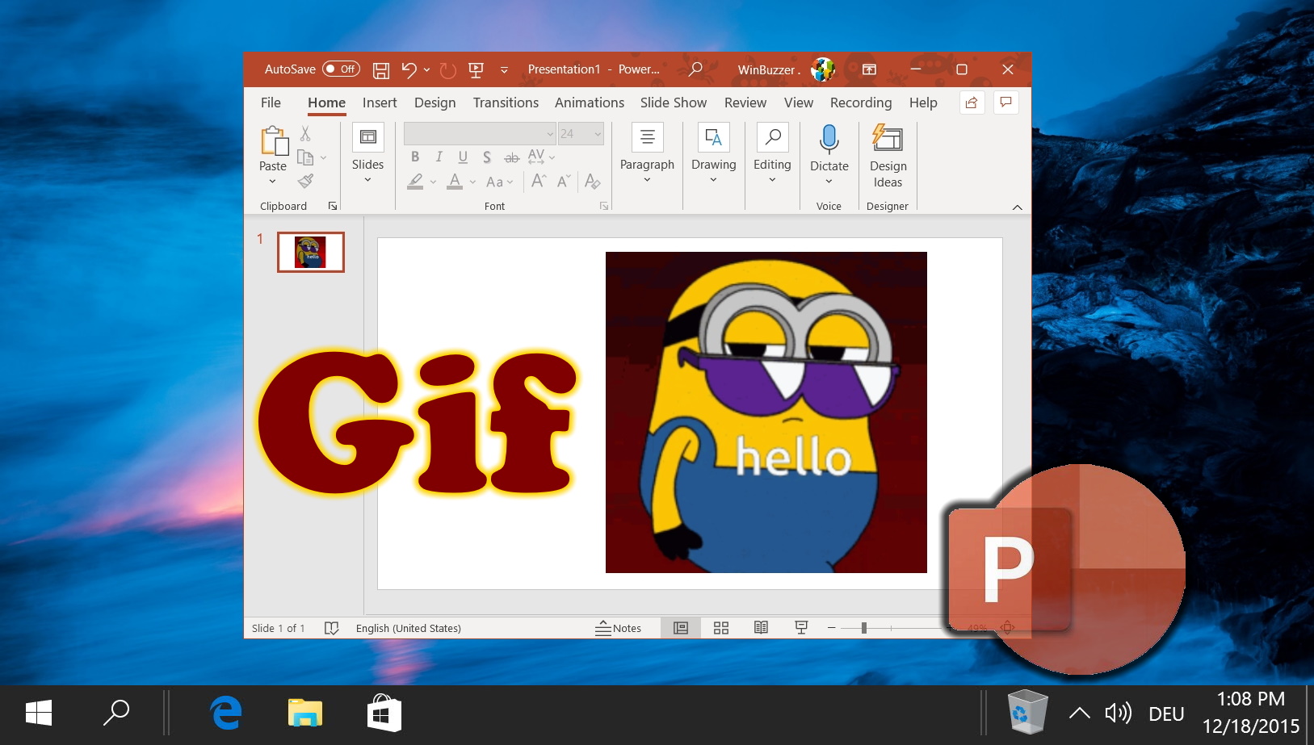Select slide 1 thumbnail

[311, 252]
